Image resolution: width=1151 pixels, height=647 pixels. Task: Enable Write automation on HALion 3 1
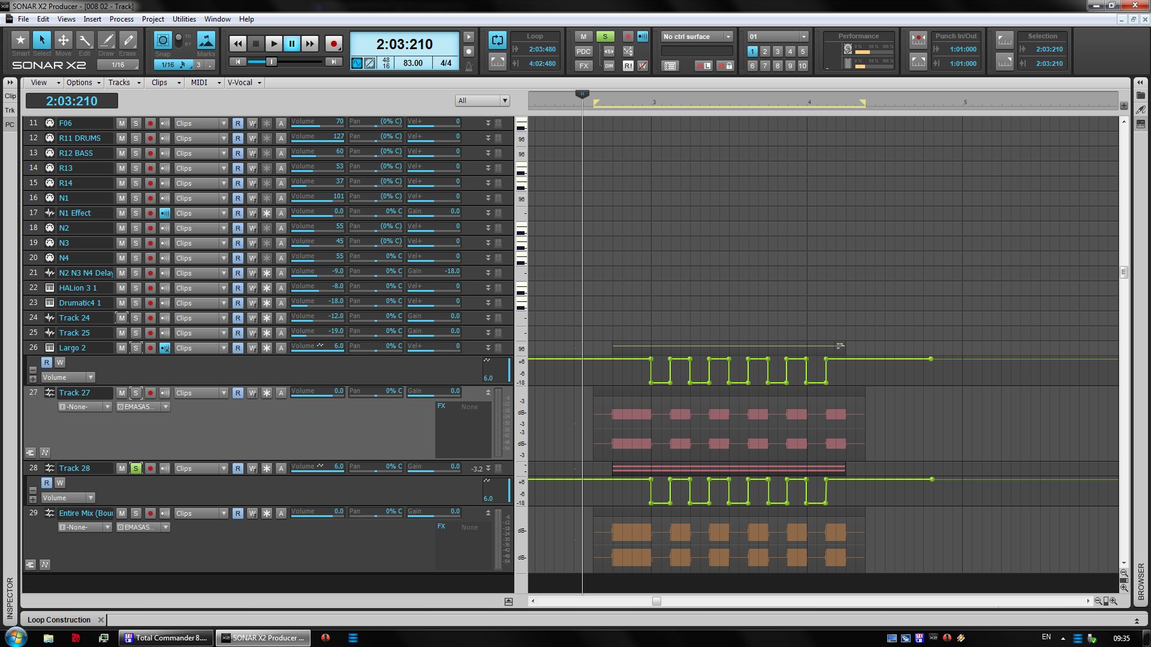pyautogui.click(x=252, y=288)
